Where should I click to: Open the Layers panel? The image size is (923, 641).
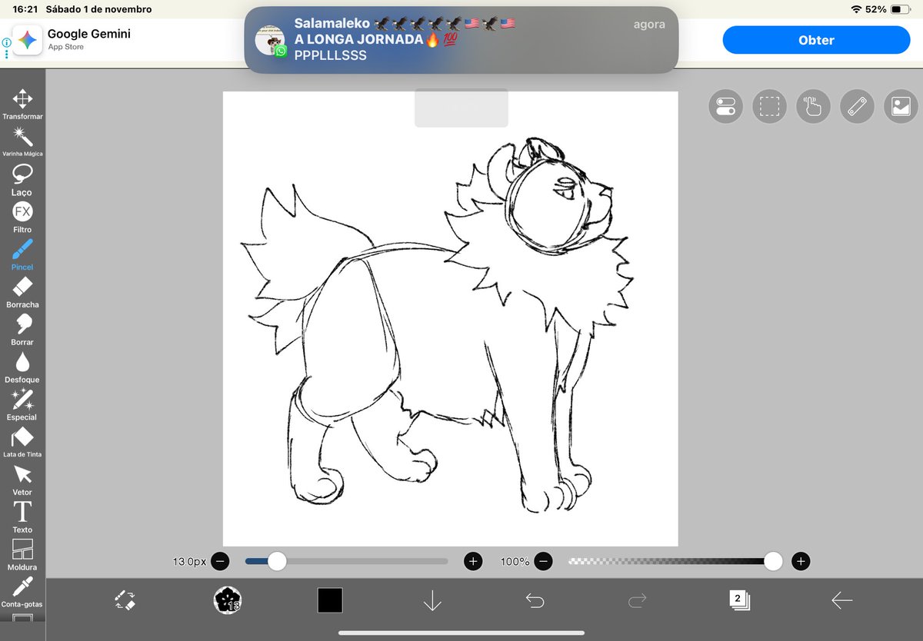739,600
